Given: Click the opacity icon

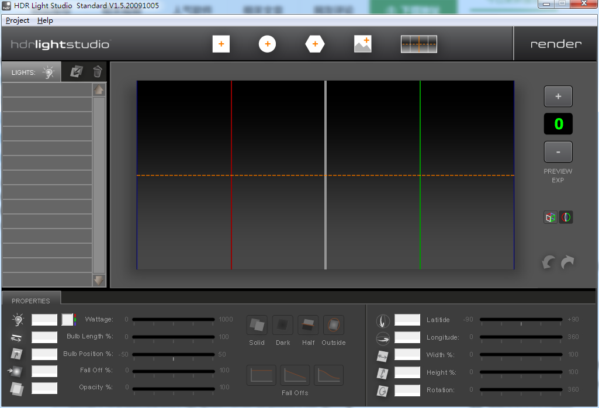Looking at the screenshot, I should [x=17, y=389].
